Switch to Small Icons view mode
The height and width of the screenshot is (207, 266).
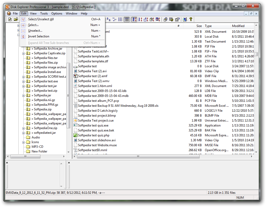[115, 19]
